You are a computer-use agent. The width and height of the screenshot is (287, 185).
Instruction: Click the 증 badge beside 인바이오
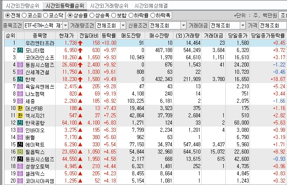(x=20, y=130)
